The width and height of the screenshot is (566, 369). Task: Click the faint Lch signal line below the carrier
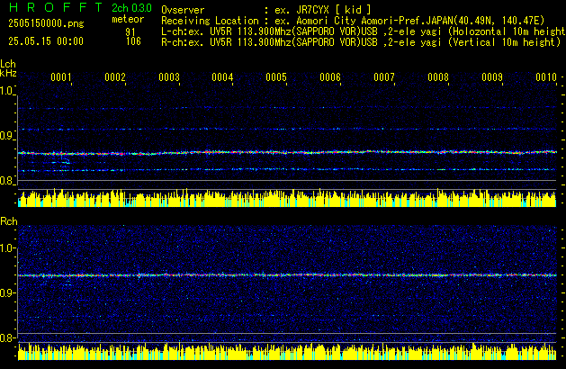[x=287, y=169]
